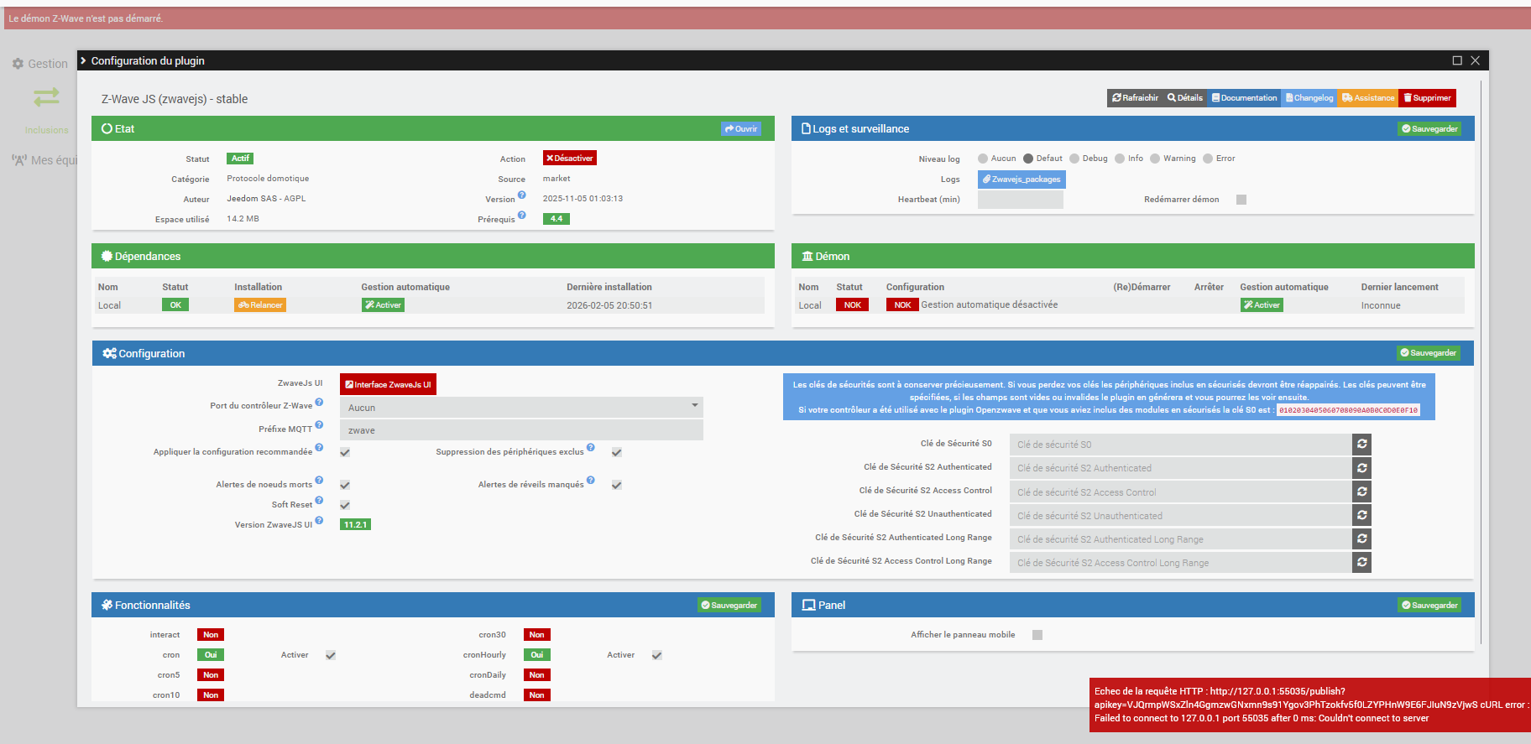Click Ouvrir in the Etat panel
The image size is (1531, 744).
[x=741, y=129]
